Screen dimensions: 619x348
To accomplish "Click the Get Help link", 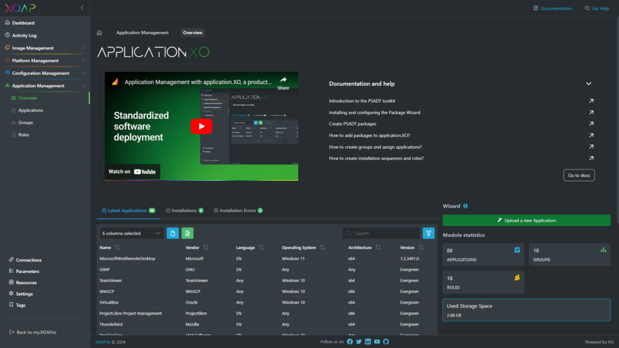I will pos(597,8).
